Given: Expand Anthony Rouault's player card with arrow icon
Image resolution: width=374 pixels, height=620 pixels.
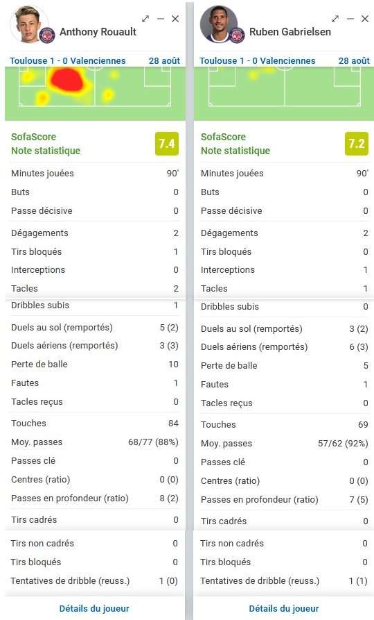Looking at the screenshot, I should coord(145,19).
